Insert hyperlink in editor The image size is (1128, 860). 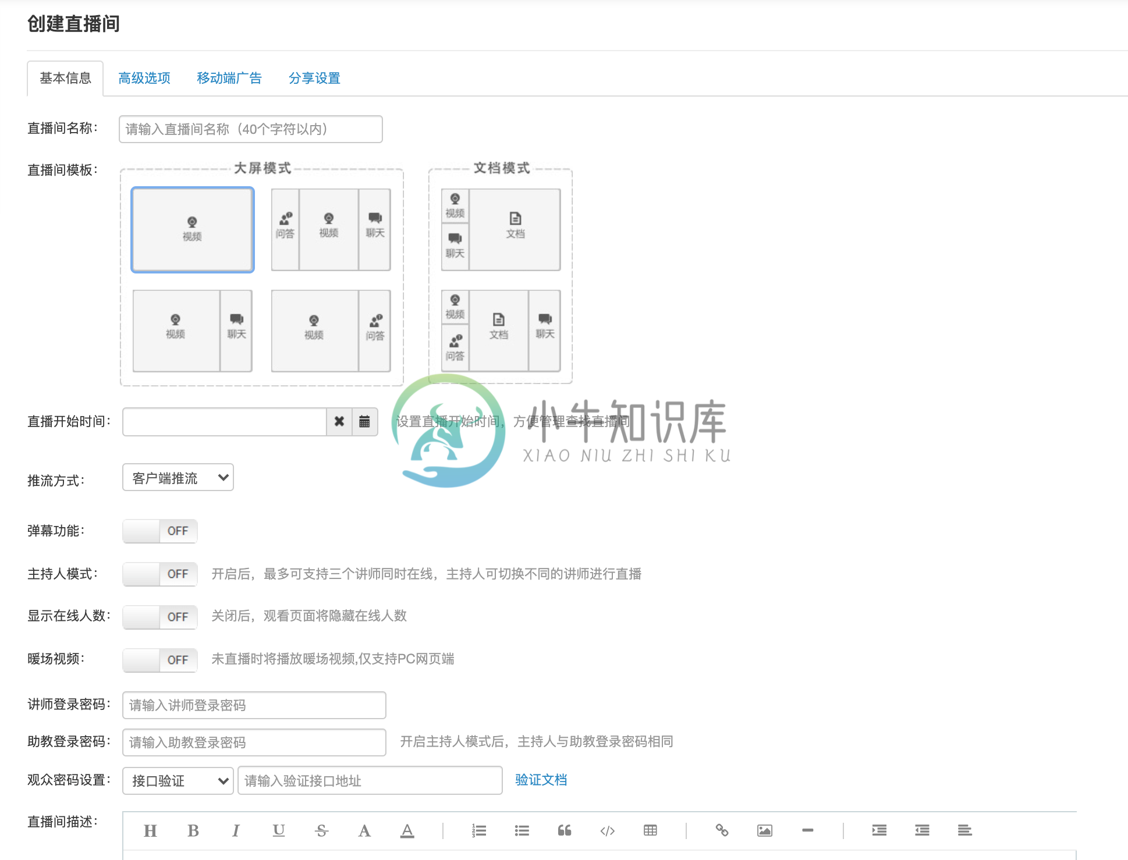pyautogui.click(x=722, y=830)
